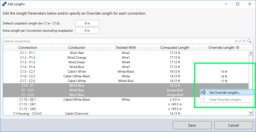Close the Edit Lengths window
The height and width of the screenshot is (132, 256).
tap(250, 4)
